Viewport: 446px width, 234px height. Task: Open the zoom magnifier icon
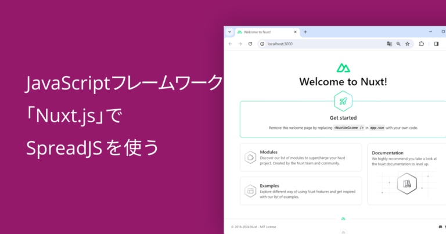click(398, 44)
